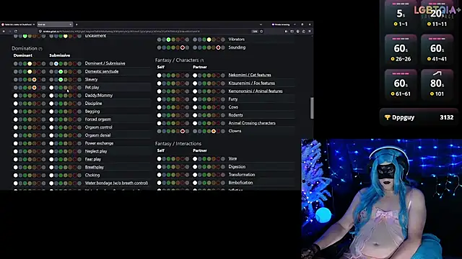Open Kemonomimi / Animal features link
The height and width of the screenshot is (259, 462).
256,91
